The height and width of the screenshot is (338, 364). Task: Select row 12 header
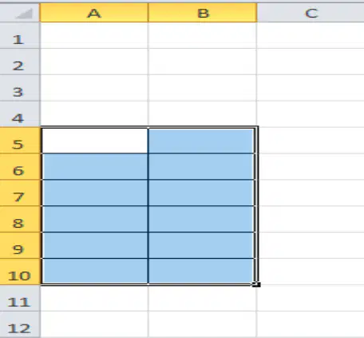(x=20, y=324)
